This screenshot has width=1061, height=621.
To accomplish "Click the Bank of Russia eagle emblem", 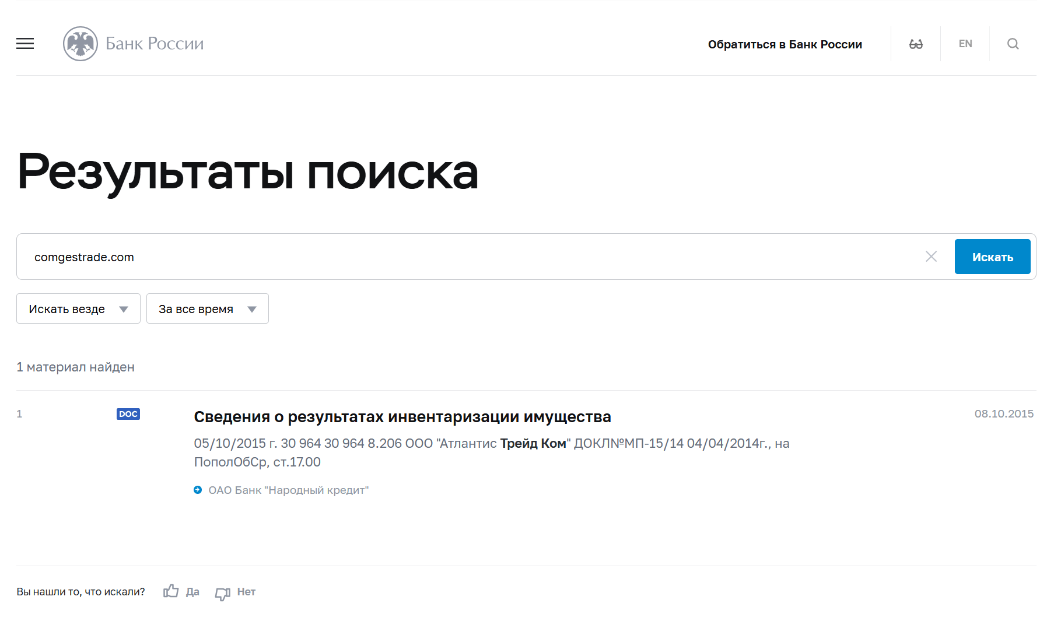I will [x=80, y=44].
